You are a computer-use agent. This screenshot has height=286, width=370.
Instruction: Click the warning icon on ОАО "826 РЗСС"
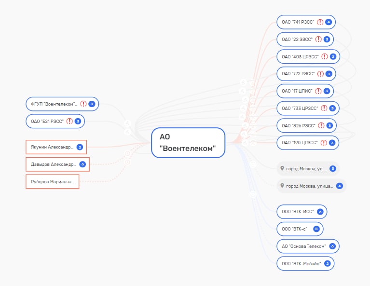(321, 125)
